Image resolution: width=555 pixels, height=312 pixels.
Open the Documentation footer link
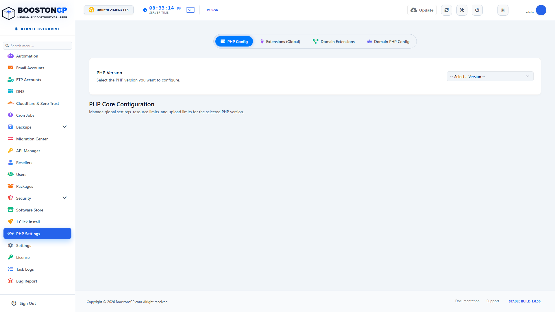(x=467, y=301)
